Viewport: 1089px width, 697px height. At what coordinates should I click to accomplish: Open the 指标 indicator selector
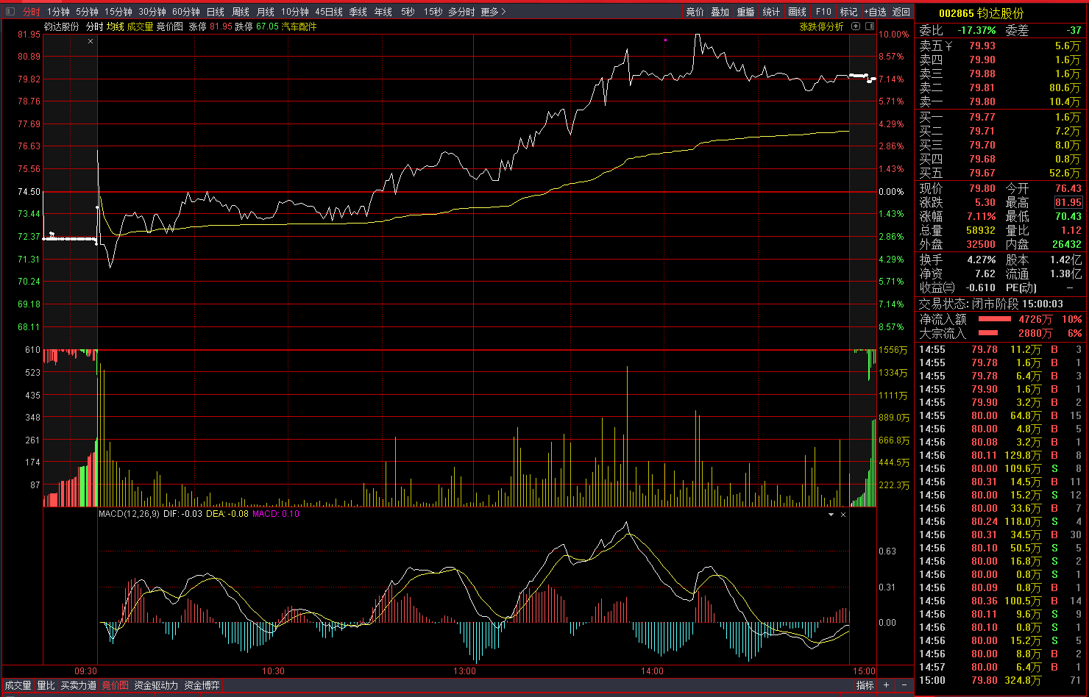pyautogui.click(x=865, y=685)
